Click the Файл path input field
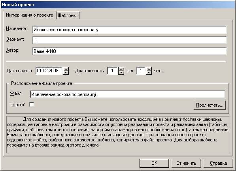236x171 pixels. [x=127, y=94]
